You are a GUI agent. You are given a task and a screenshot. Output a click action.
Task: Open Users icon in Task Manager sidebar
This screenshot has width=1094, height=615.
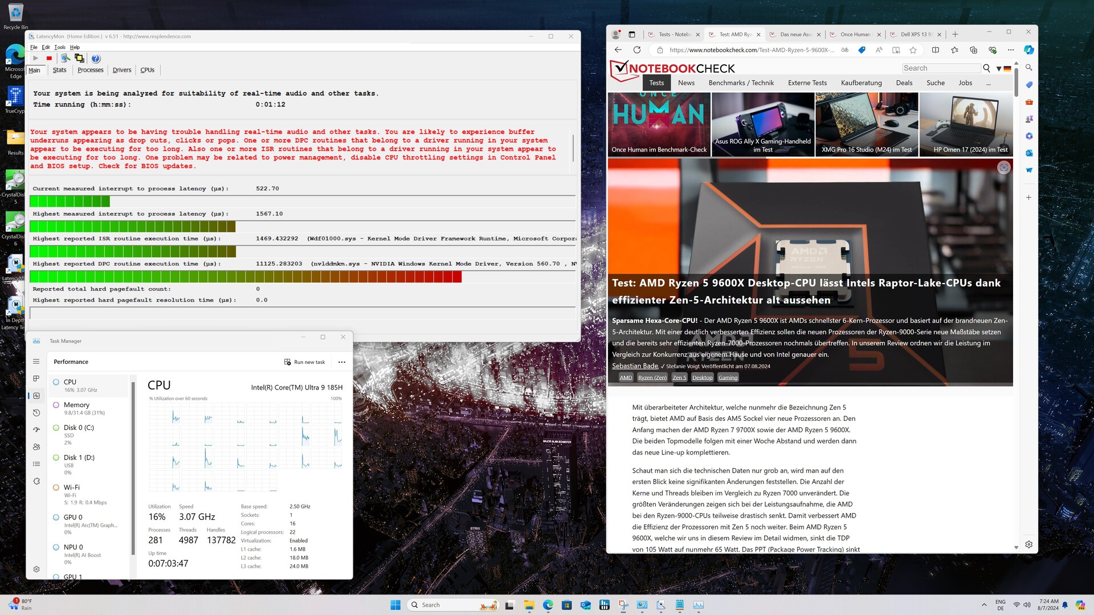36,447
